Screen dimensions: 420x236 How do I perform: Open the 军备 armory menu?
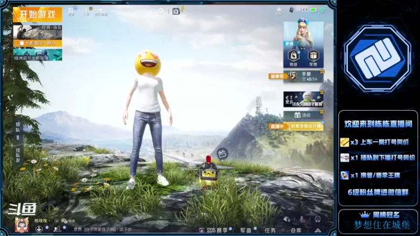coord(246,230)
